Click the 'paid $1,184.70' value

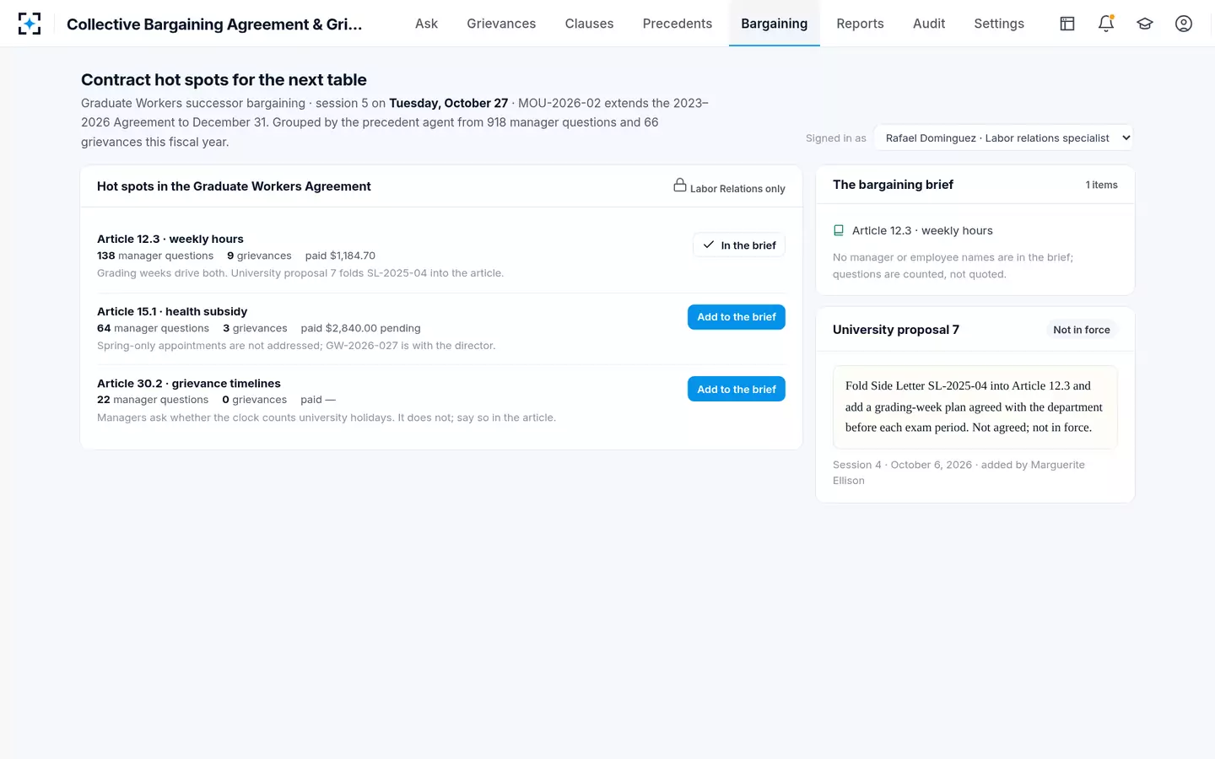click(340, 256)
